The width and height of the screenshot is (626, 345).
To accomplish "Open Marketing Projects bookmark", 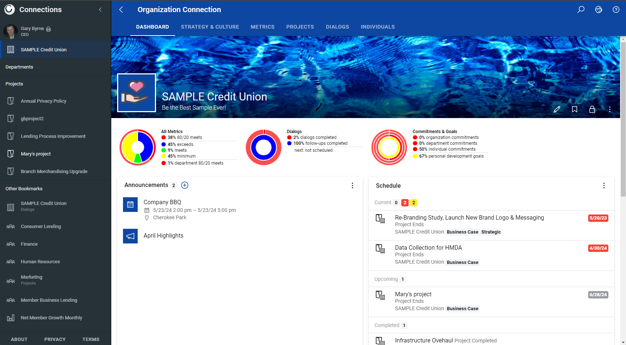I will coord(55,280).
